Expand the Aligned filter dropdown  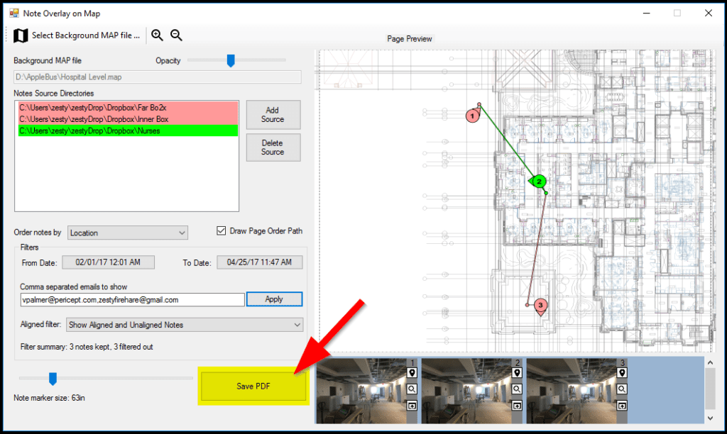coord(184,325)
